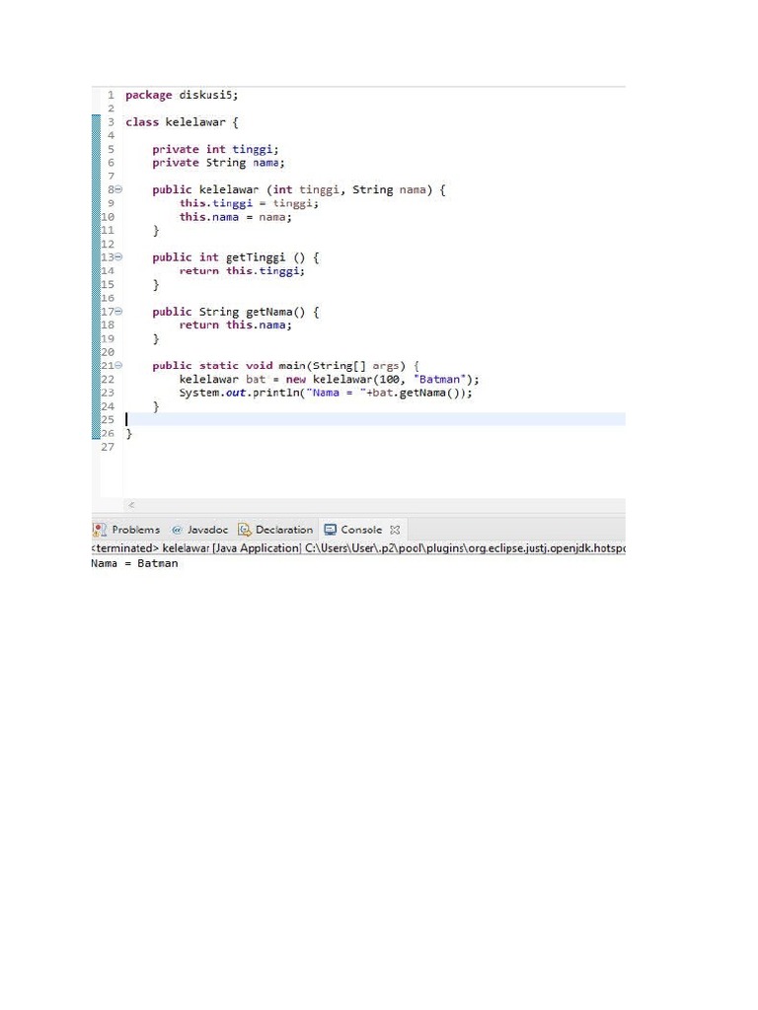758x1010 pixels.
Task: Click 'public String getNama() {' signature
Action: click(x=235, y=311)
